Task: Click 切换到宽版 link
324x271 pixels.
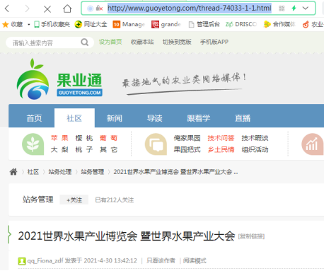Action: tap(177, 42)
